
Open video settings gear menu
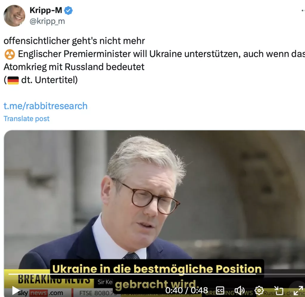[259, 290]
